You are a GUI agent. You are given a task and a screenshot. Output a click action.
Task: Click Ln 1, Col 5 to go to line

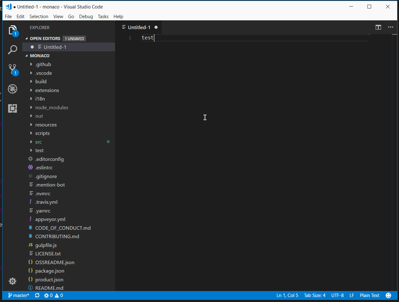[x=287, y=295]
